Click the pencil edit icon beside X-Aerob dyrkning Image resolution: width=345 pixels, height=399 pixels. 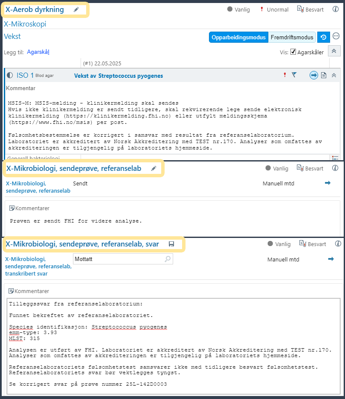tap(76, 10)
